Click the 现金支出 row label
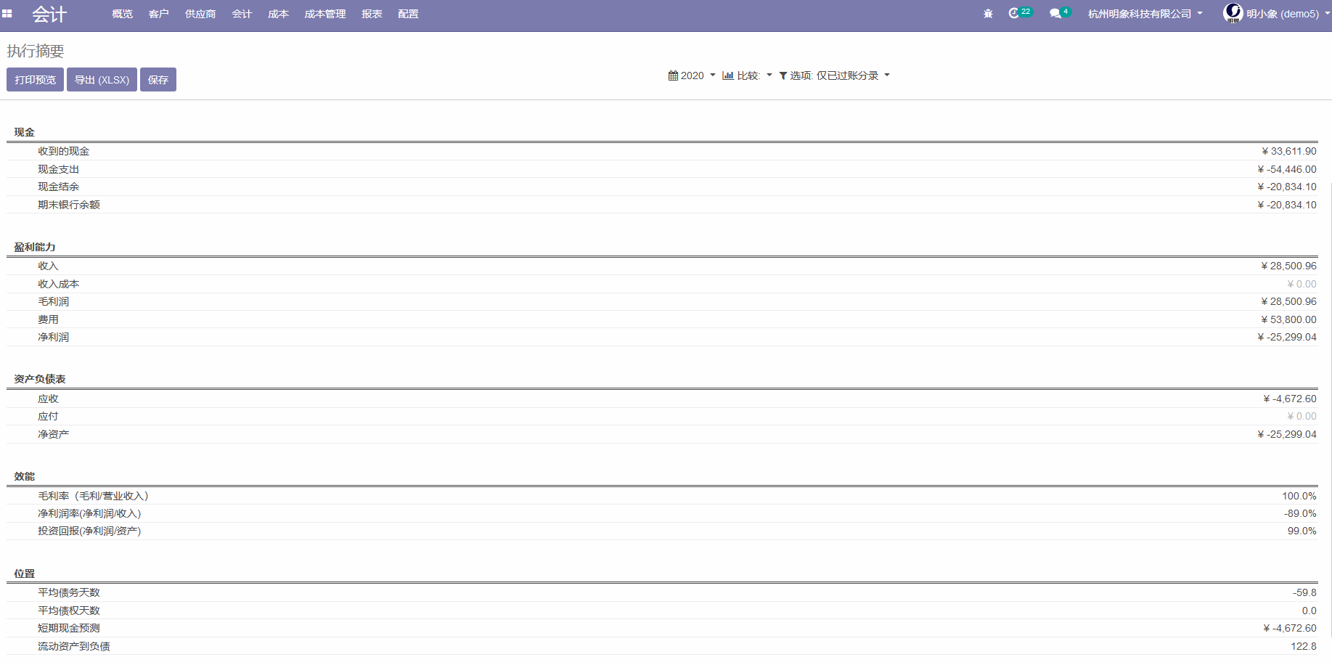This screenshot has width=1332, height=665. pyautogui.click(x=59, y=169)
